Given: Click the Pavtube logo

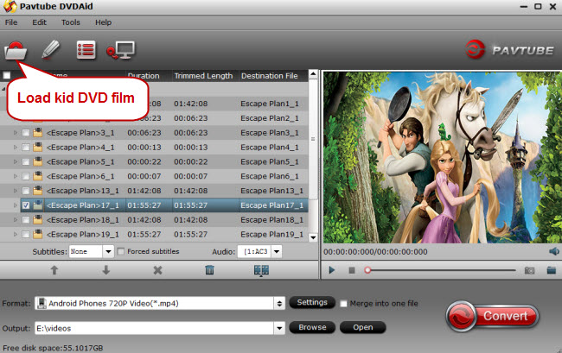Looking at the screenshot, I should click(x=509, y=50).
